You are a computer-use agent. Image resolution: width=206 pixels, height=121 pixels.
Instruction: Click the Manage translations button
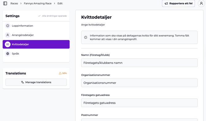point(36,82)
